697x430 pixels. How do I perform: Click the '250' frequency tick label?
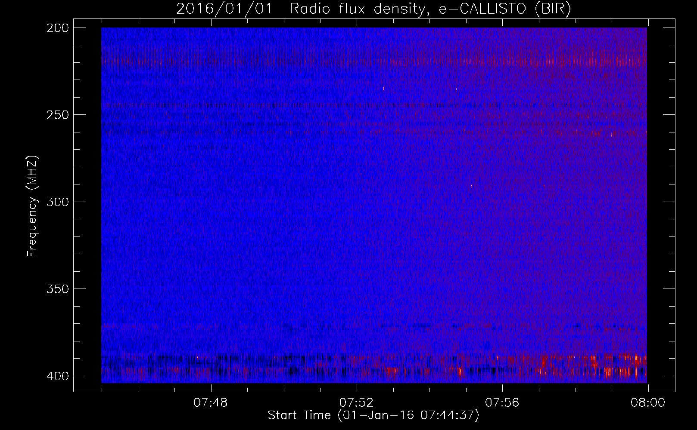coord(58,115)
